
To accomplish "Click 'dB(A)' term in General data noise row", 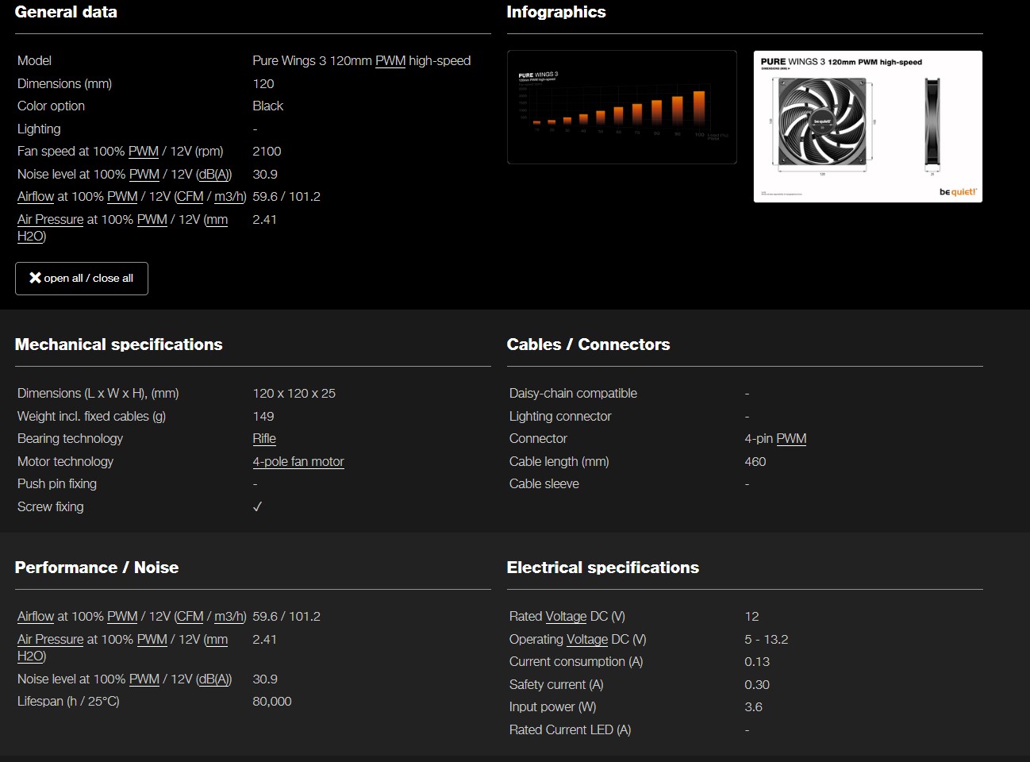I will (x=214, y=175).
